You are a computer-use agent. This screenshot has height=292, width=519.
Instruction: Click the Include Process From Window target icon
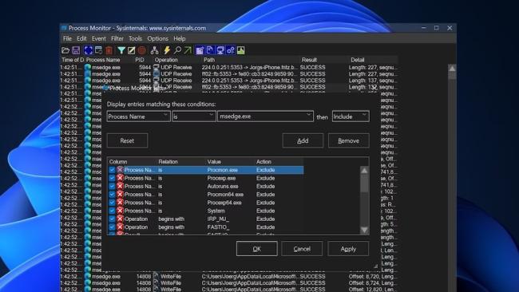[142, 50]
